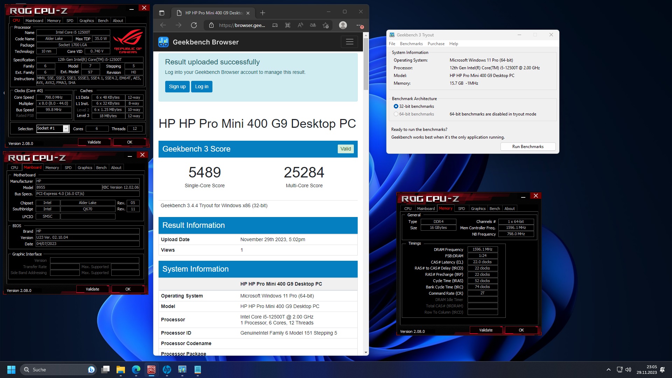Image resolution: width=672 pixels, height=378 pixels.
Task: Open Graphics tab in top-left CPU-Z window
Action: [x=86, y=21]
